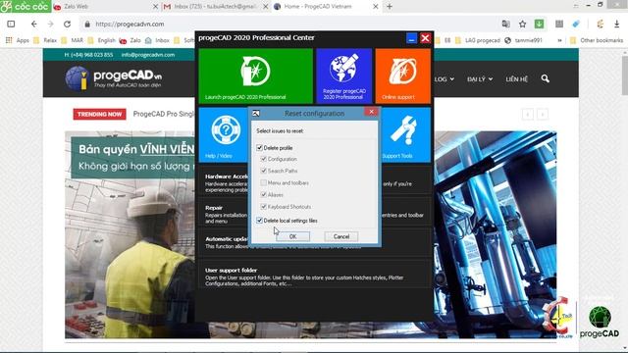Open the Zalo bookmark

coord(131,40)
